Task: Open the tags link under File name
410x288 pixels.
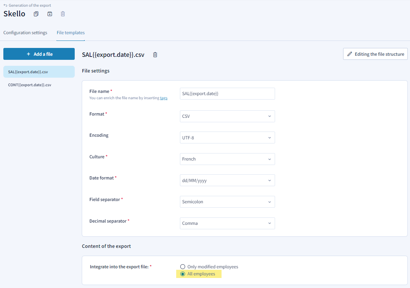Action: click(164, 98)
